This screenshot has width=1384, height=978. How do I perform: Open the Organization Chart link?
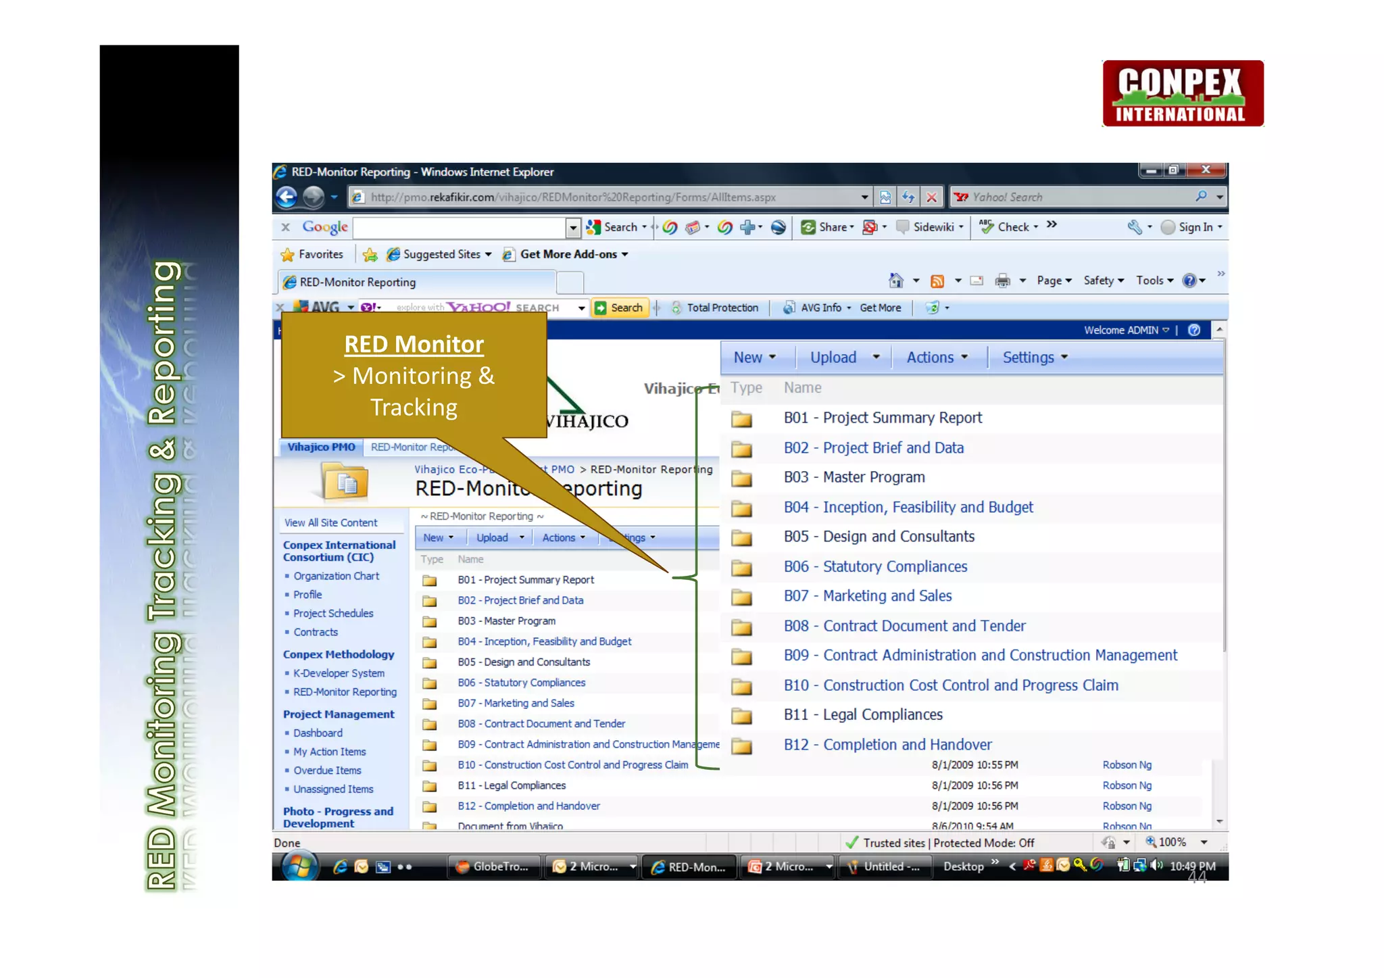tap(336, 576)
